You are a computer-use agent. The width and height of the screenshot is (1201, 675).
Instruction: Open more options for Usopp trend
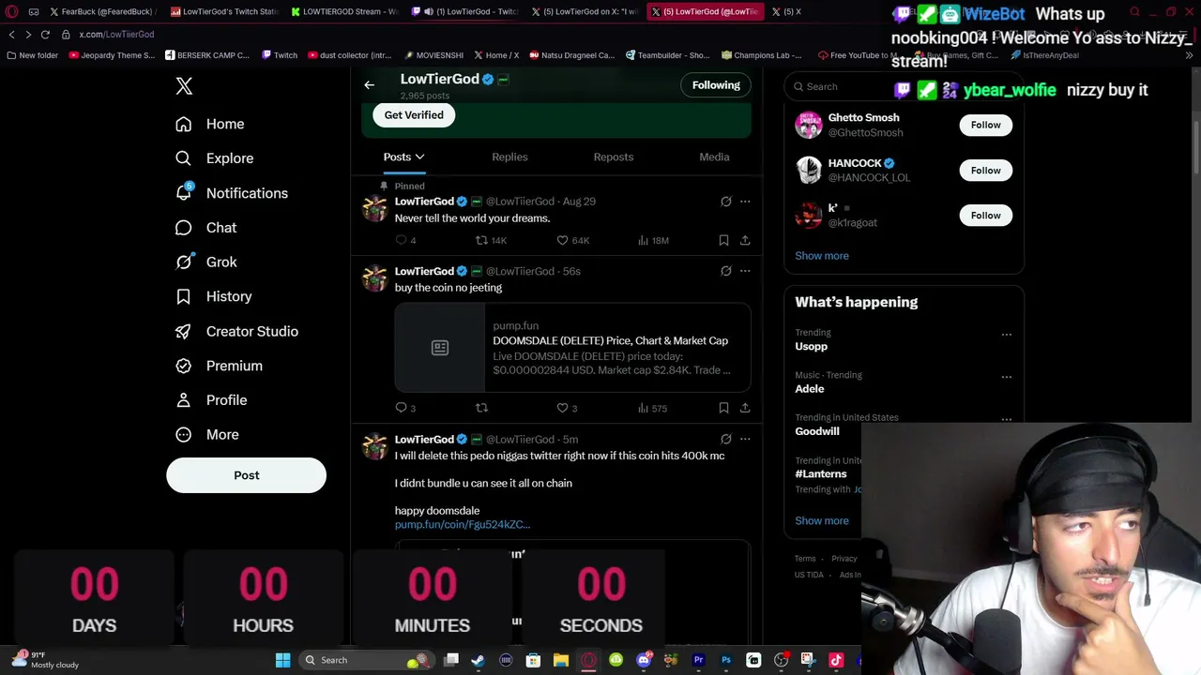(x=1007, y=335)
